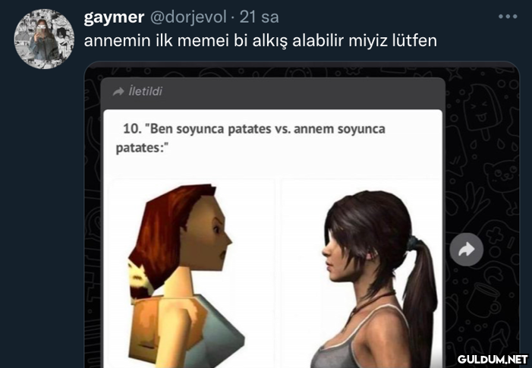
Task: Click the İletildi forwarded label text
Action: coord(145,91)
